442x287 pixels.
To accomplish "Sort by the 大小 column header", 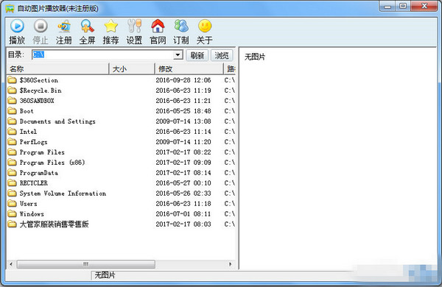I will click(132, 68).
